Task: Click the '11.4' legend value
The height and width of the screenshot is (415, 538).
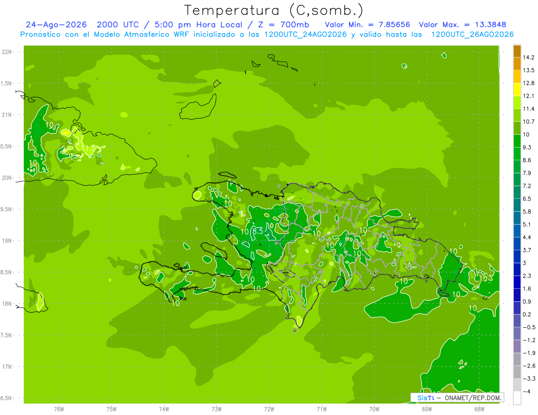Action: coord(529,109)
